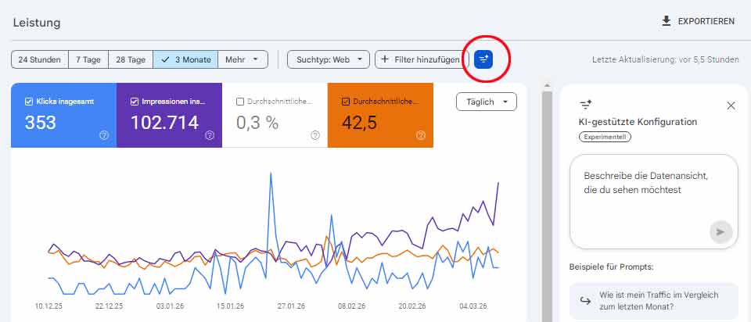Toggle Klicks insgesamt checkbox
This screenshot has height=322, width=751.
(x=28, y=102)
